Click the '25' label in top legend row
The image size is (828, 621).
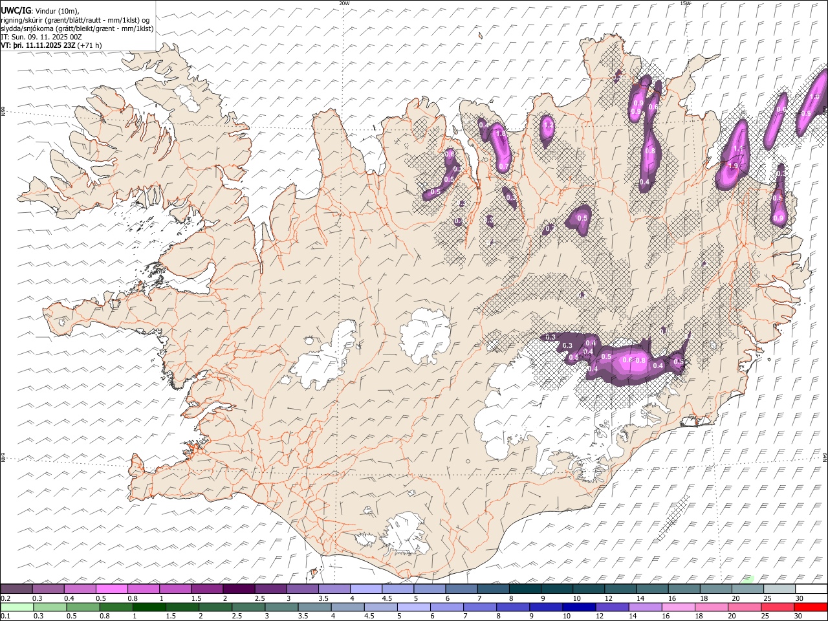coord(767,598)
